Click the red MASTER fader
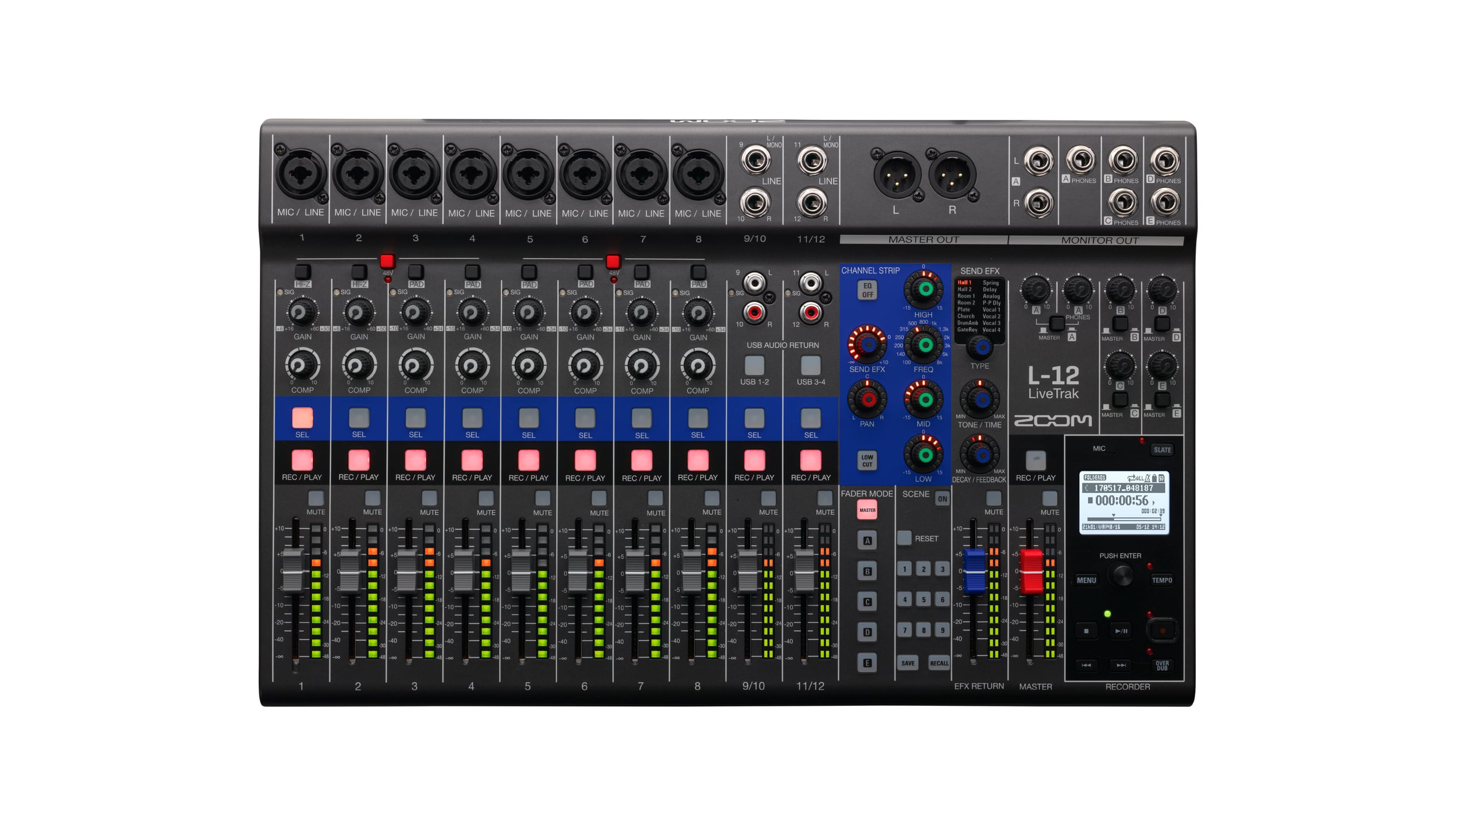Screen dimensions: 1463x825 (x=1030, y=571)
